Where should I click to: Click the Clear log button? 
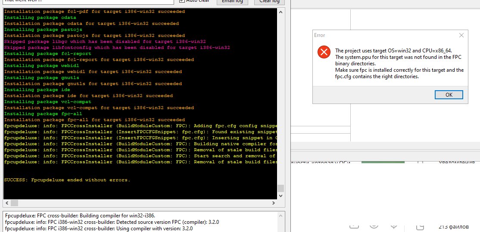pyautogui.click(x=269, y=1)
